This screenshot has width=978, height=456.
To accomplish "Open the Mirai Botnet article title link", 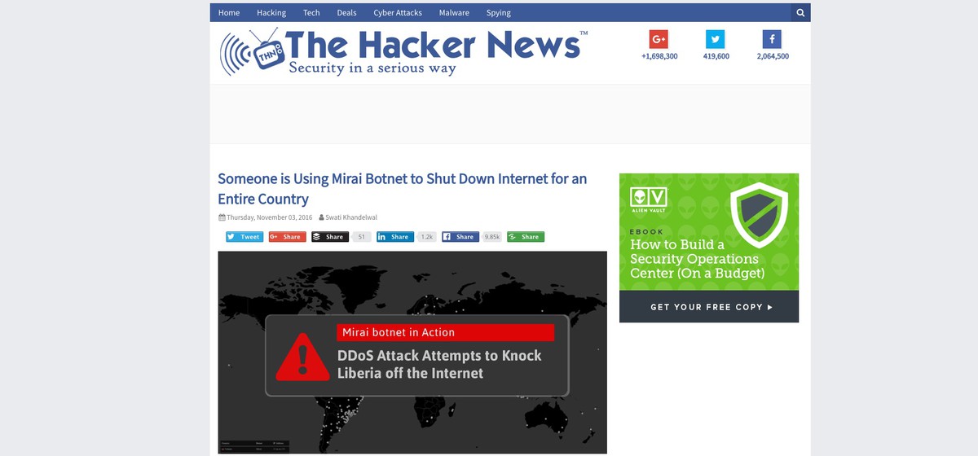I will (x=402, y=189).
